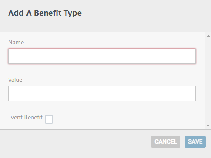Click the scroll up arrow
The height and width of the screenshot is (158, 211).
tap(208, 36)
